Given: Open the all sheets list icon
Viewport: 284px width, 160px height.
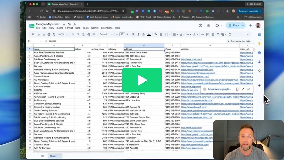Looking at the screenshot, I should click(x=42, y=156).
